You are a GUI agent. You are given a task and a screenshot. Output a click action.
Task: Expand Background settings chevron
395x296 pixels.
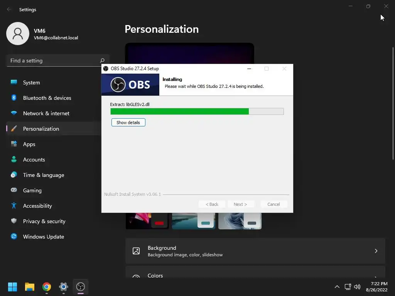coord(376,251)
